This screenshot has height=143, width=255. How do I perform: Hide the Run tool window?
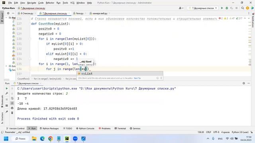pos(249,83)
